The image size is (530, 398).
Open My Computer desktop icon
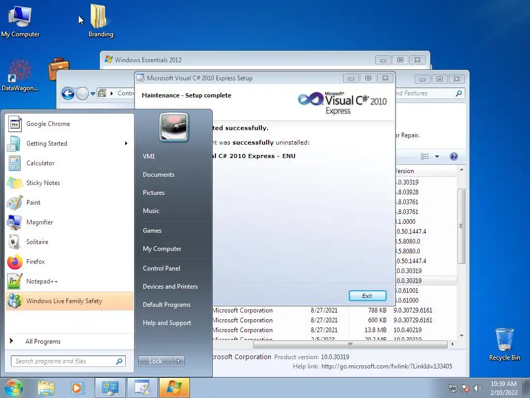click(x=20, y=20)
